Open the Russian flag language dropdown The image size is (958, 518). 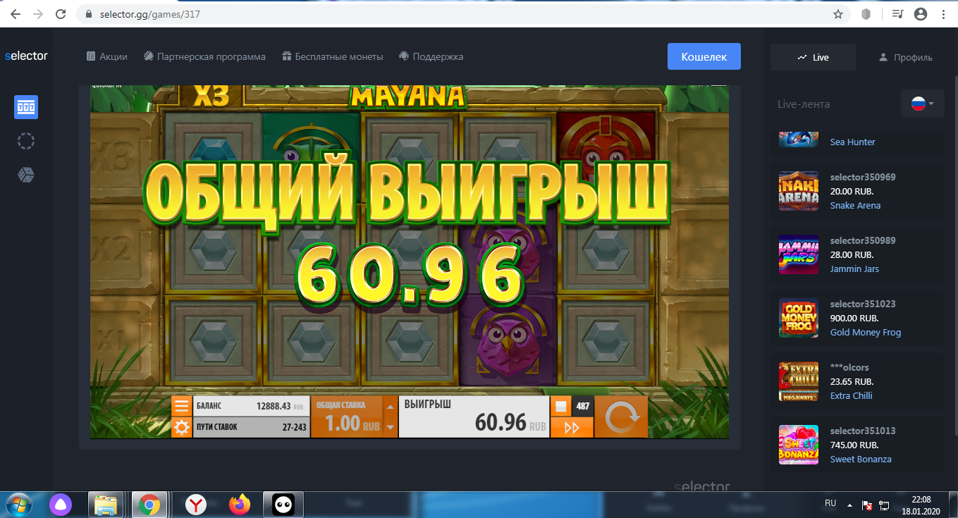pos(923,104)
